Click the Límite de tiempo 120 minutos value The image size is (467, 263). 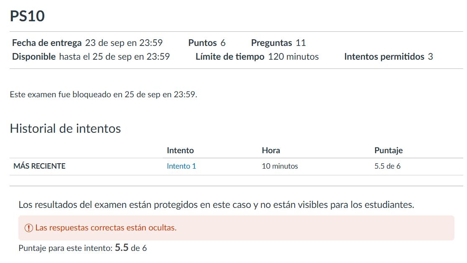(293, 57)
